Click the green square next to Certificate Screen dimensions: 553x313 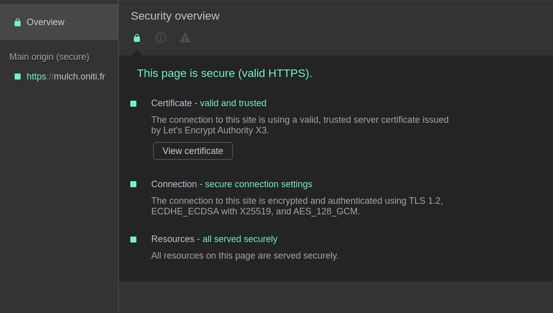[133, 103]
